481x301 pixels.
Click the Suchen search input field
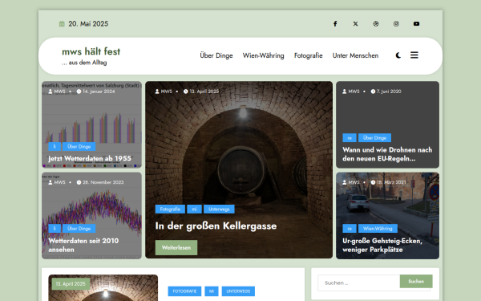point(358,283)
